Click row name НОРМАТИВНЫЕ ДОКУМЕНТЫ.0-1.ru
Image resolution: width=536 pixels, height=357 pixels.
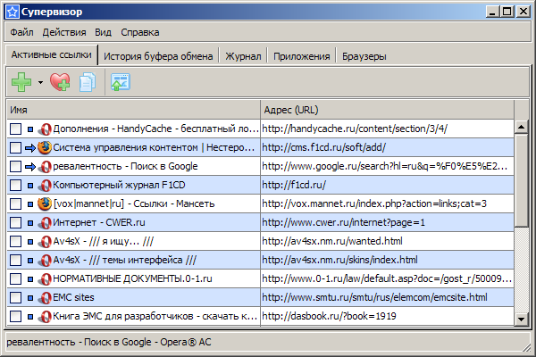click(x=132, y=279)
